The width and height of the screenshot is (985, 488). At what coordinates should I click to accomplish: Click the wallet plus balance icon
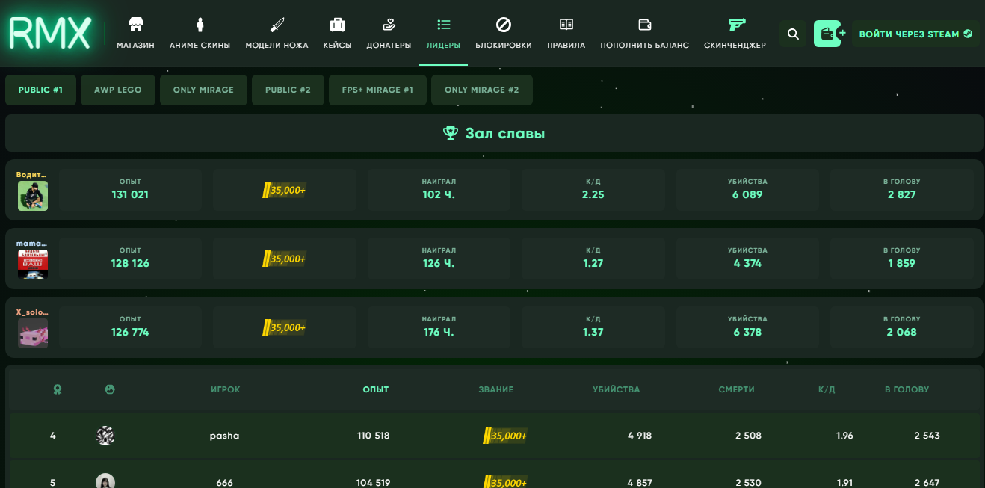pyautogui.click(x=828, y=34)
